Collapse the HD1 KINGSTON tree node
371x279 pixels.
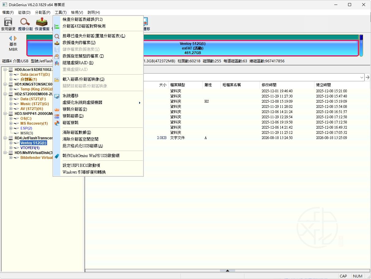(5, 84)
